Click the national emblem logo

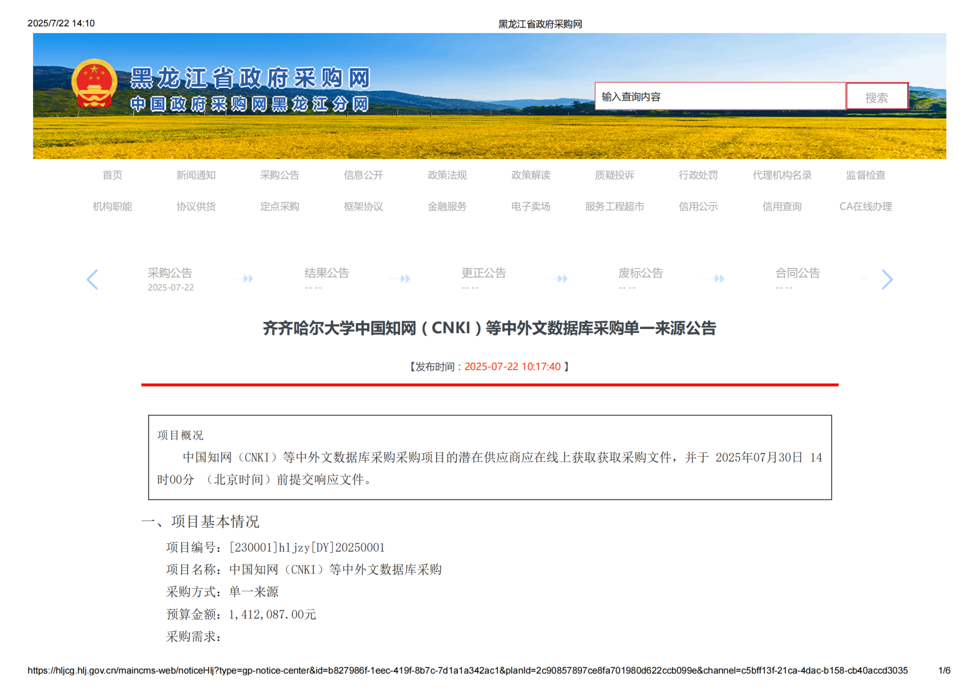[x=94, y=84]
